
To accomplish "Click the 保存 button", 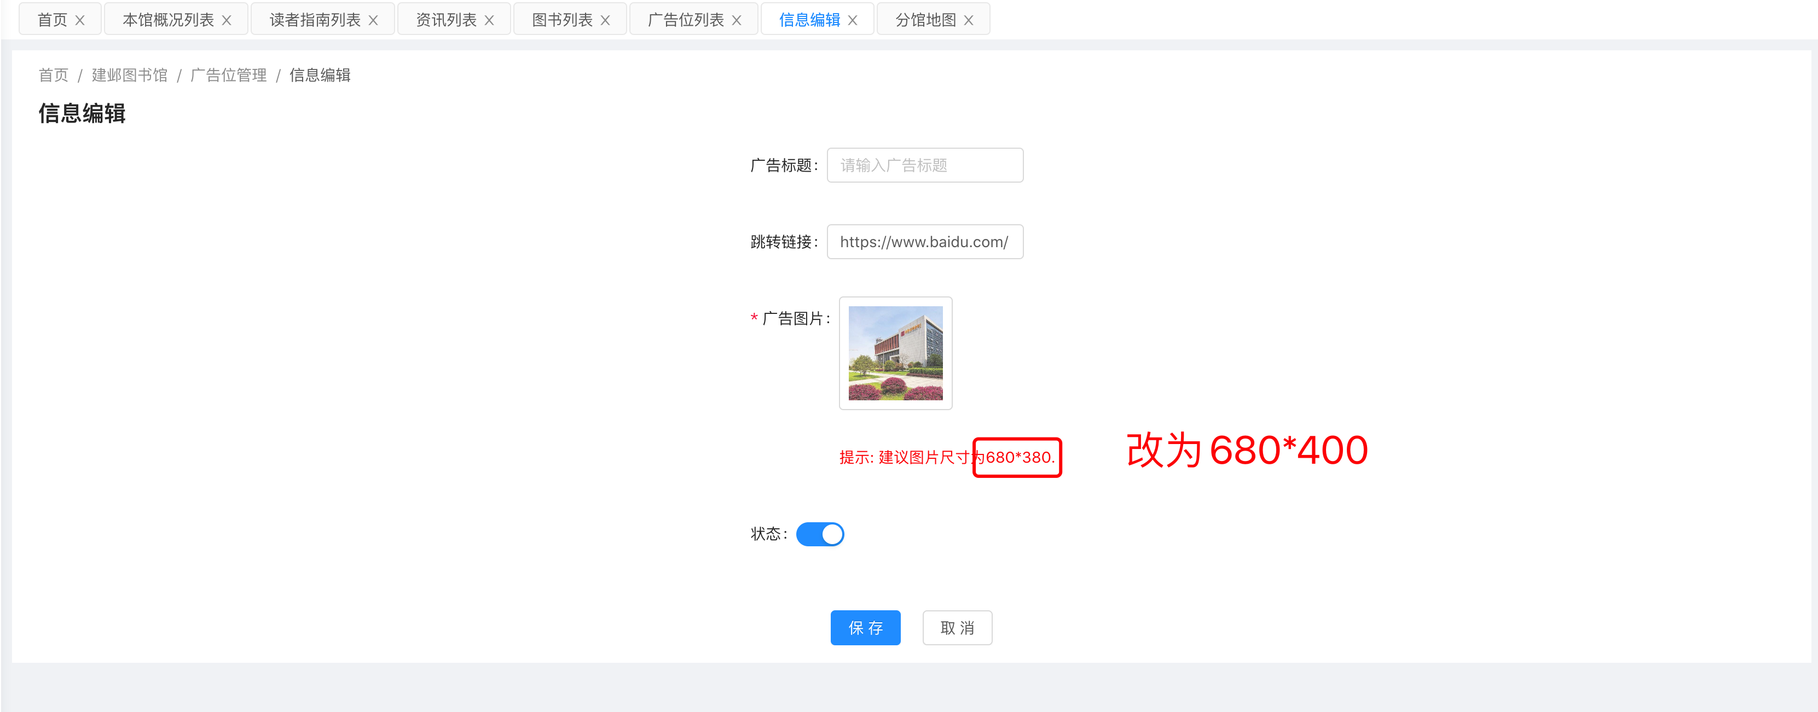I will point(865,627).
